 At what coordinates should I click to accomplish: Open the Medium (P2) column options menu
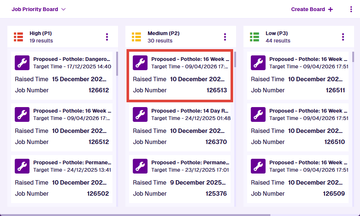click(x=225, y=37)
